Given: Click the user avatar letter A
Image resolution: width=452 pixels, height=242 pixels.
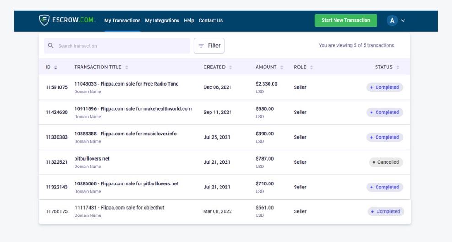Looking at the screenshot, I should (392, 21).
